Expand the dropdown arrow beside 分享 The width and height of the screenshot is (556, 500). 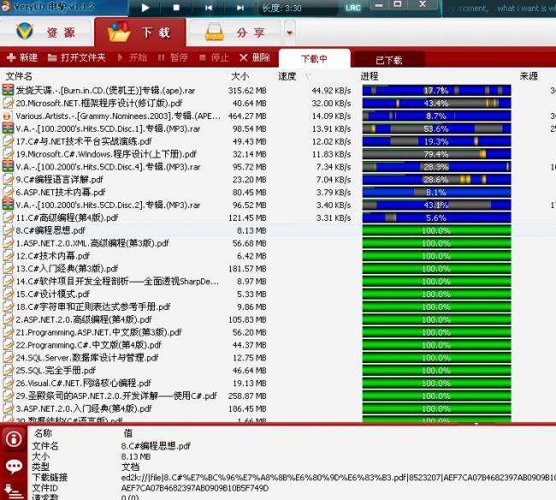[x=290, y=33]
